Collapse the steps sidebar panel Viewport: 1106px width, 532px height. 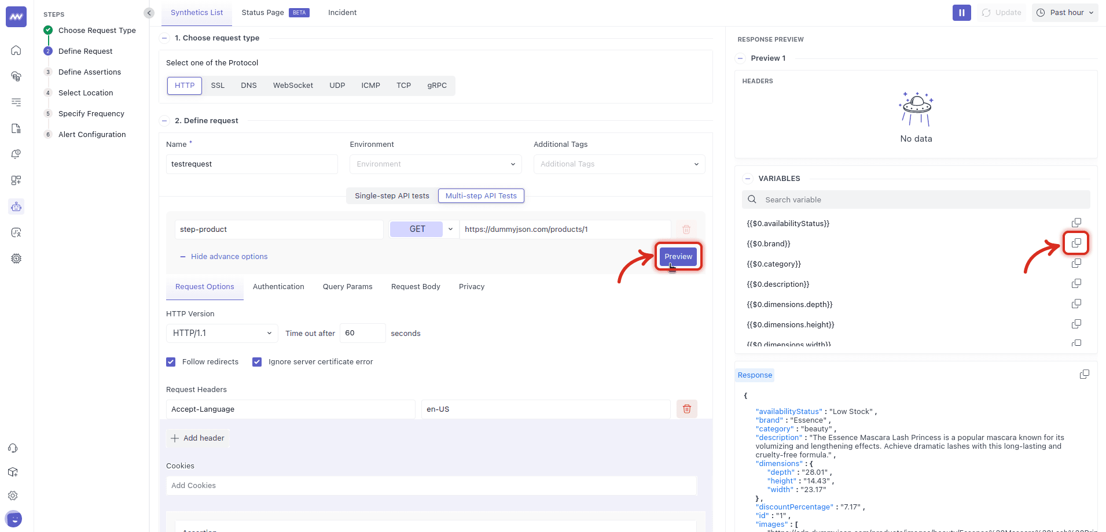coord(149,13)
